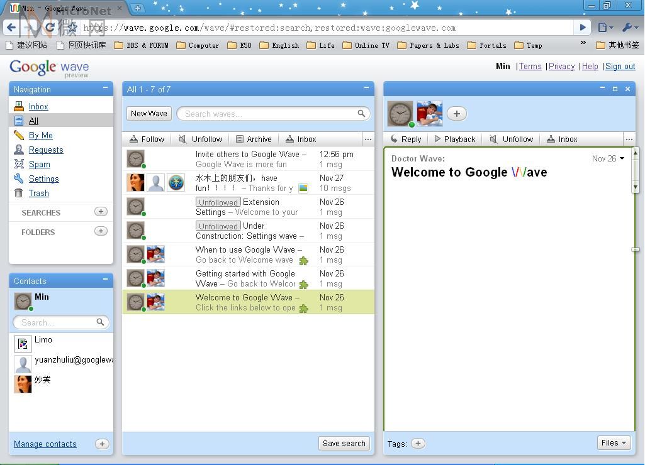Image resolution: width=645 pixels, height=465 pixels.
Task: Click the trash can icon in Navigation
Action: click(19, 192)
